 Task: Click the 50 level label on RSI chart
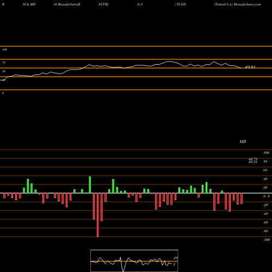(x=4, y=71)
